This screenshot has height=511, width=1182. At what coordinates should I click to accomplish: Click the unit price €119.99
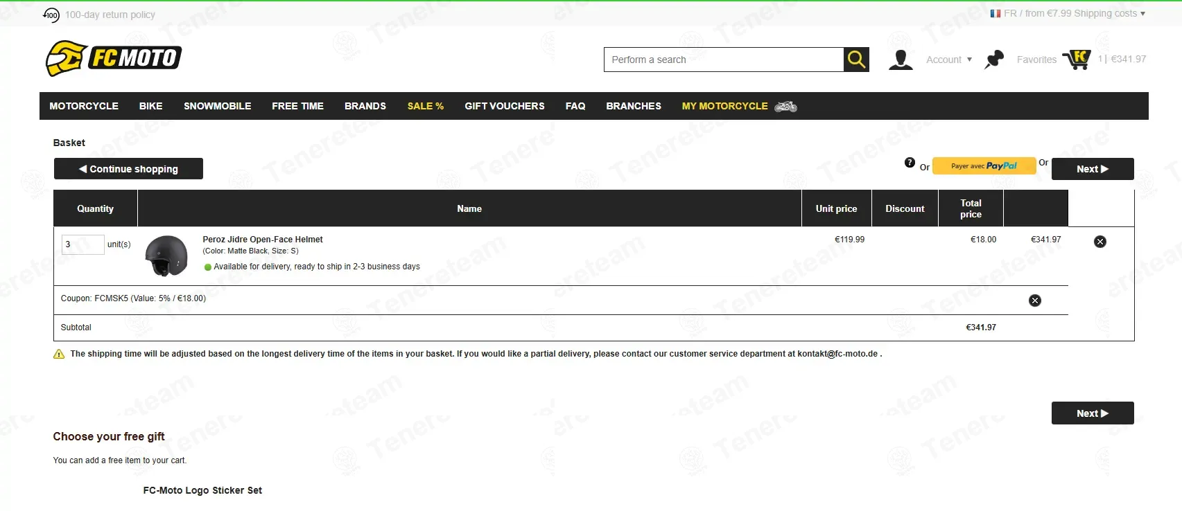[849, 240]
